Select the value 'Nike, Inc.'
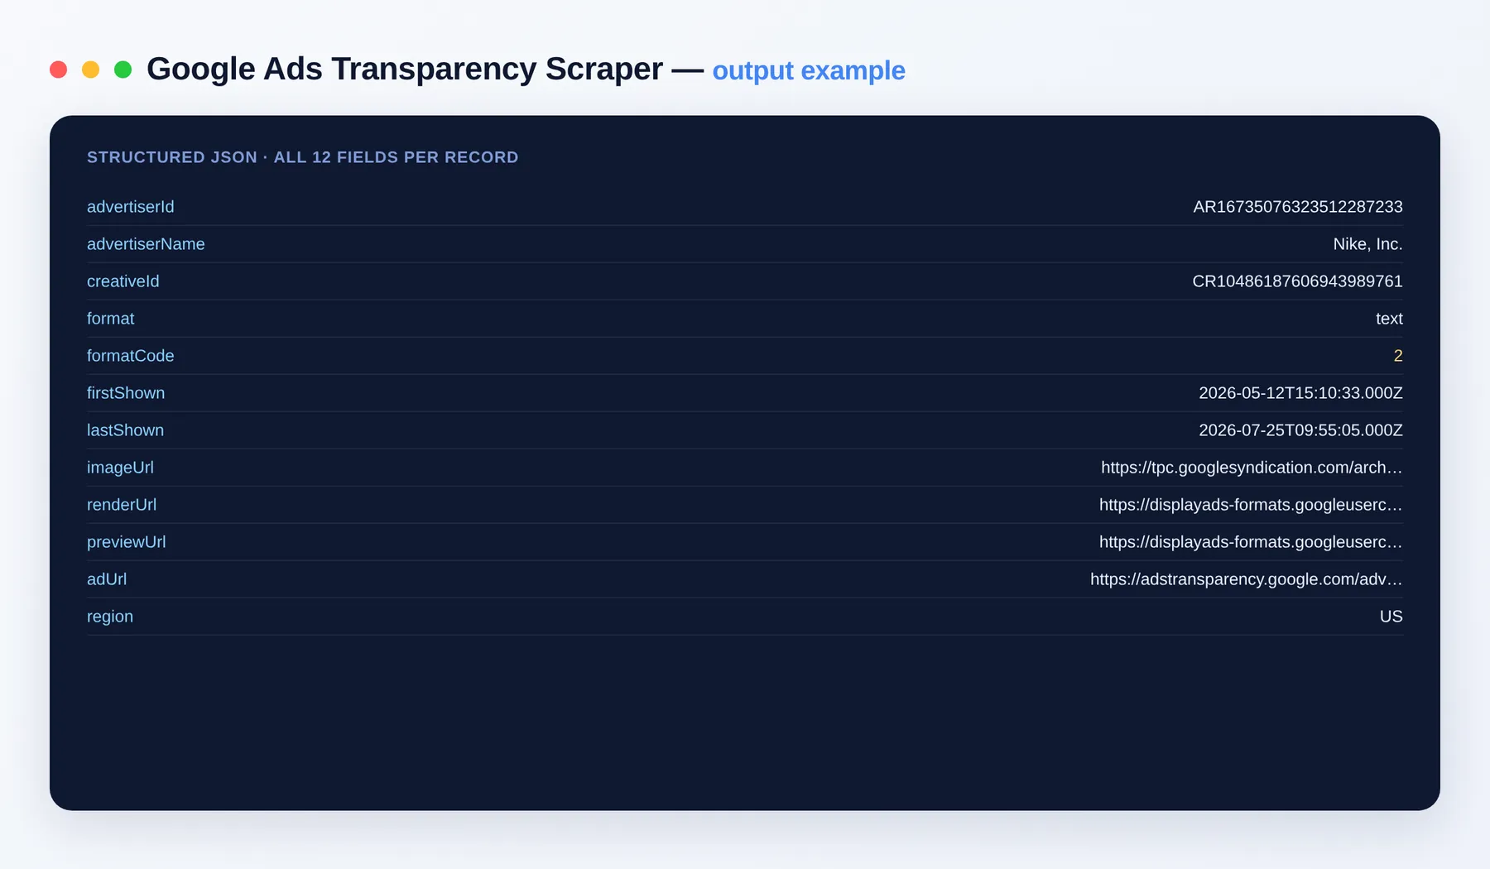The width and height of the screenshot is (1490, 869). click(x=1367, y=244)
